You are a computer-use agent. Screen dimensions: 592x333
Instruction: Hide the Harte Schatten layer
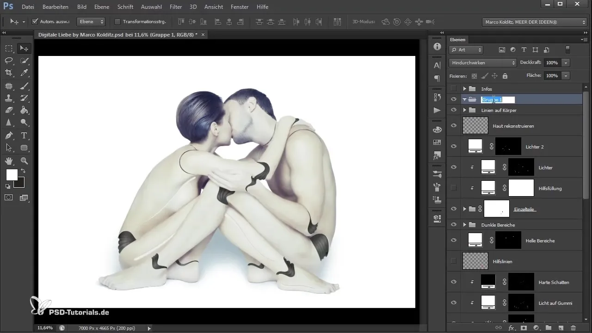tap(454, 282)
